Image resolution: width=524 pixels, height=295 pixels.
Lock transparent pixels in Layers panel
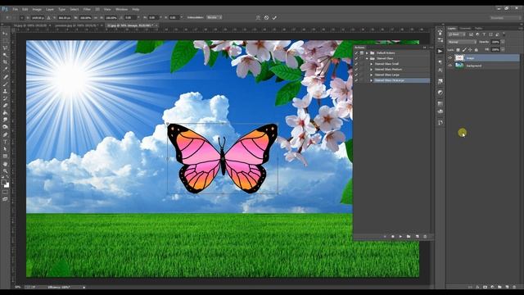(x=458, y=50)
